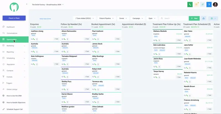The image size is (221, 114).
Task: Open the conversation icon on matthew strang card
Action: [32, 39]
